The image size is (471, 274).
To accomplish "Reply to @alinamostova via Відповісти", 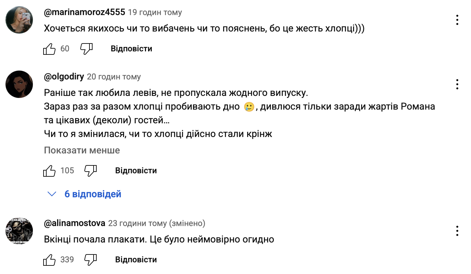I will pyautogui.click(x=136, y=260).
